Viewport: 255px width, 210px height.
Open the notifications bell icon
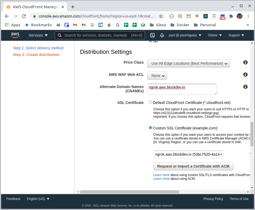point(162,35)
